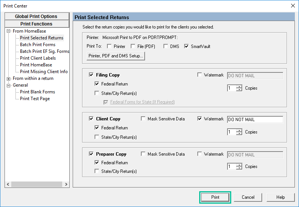Enable the DMS print checkbox
Image resolution: width=299 pixels, height=207 pixels.
click(166, 46)
